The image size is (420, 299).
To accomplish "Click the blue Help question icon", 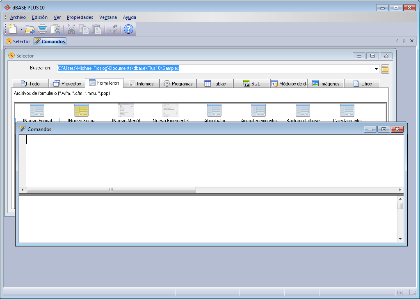I will click(128, 29).
